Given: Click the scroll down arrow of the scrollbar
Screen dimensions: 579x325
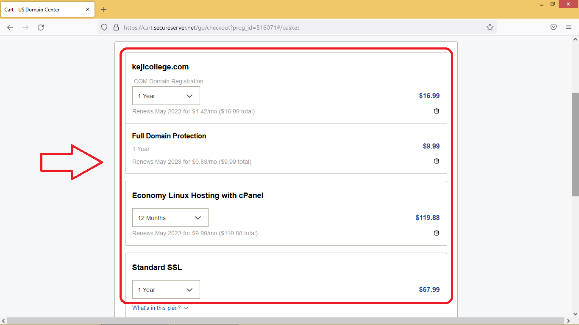Looking at the screenshot, I should click(575, 314).
